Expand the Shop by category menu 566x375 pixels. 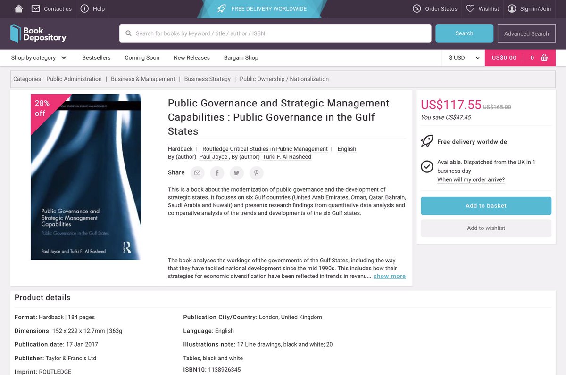[x=39, y=57]
